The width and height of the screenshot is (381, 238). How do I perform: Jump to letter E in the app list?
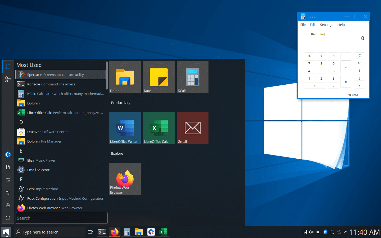click(21, 151)
